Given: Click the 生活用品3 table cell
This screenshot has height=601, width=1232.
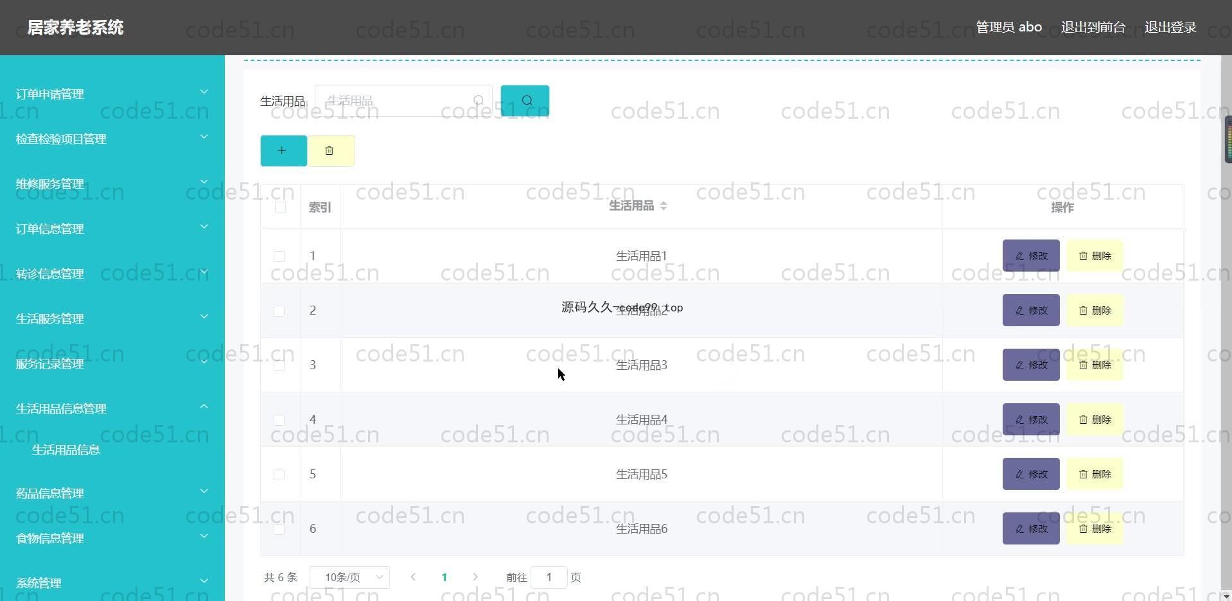Looking at the screenshot, I should click(641, 365).
